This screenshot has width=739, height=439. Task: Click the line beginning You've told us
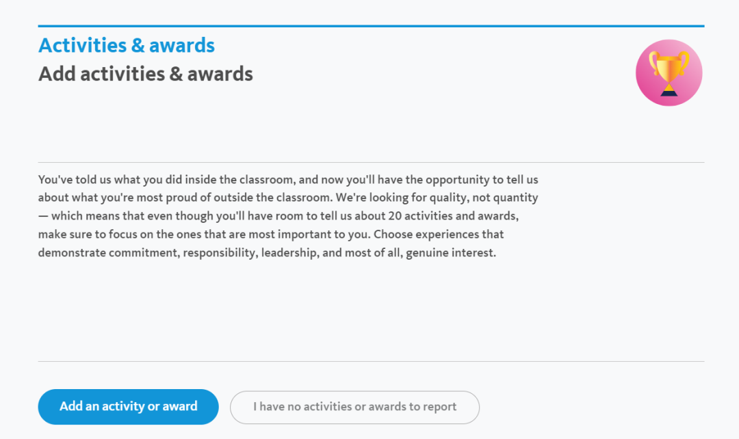point(288,179)
